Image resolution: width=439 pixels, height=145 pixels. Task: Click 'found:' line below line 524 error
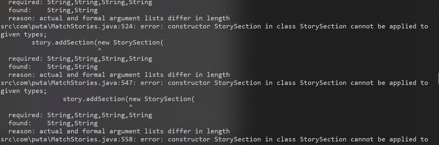(x=53, y=67)
